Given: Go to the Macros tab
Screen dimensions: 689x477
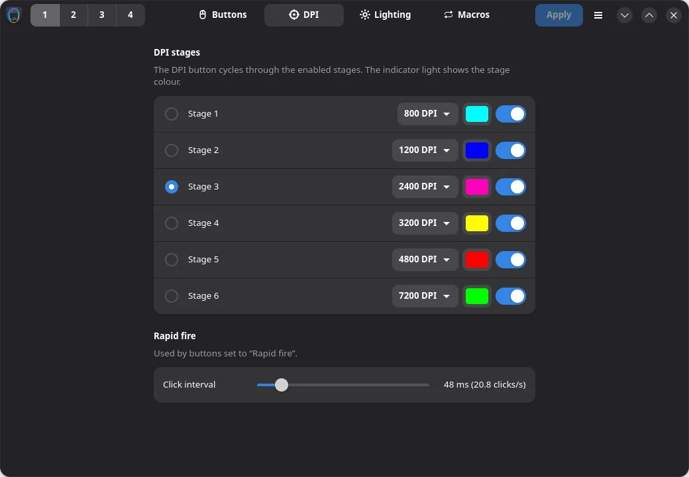Looking at the screenshot, I should pyautogui.click(x=466, y=15).
